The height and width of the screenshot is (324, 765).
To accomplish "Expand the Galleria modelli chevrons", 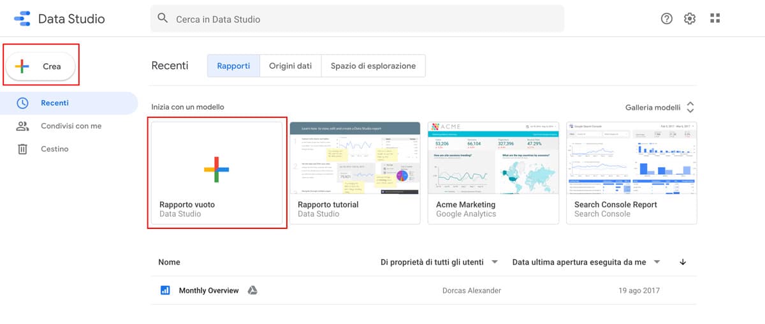I will click(x=690, y=107).
